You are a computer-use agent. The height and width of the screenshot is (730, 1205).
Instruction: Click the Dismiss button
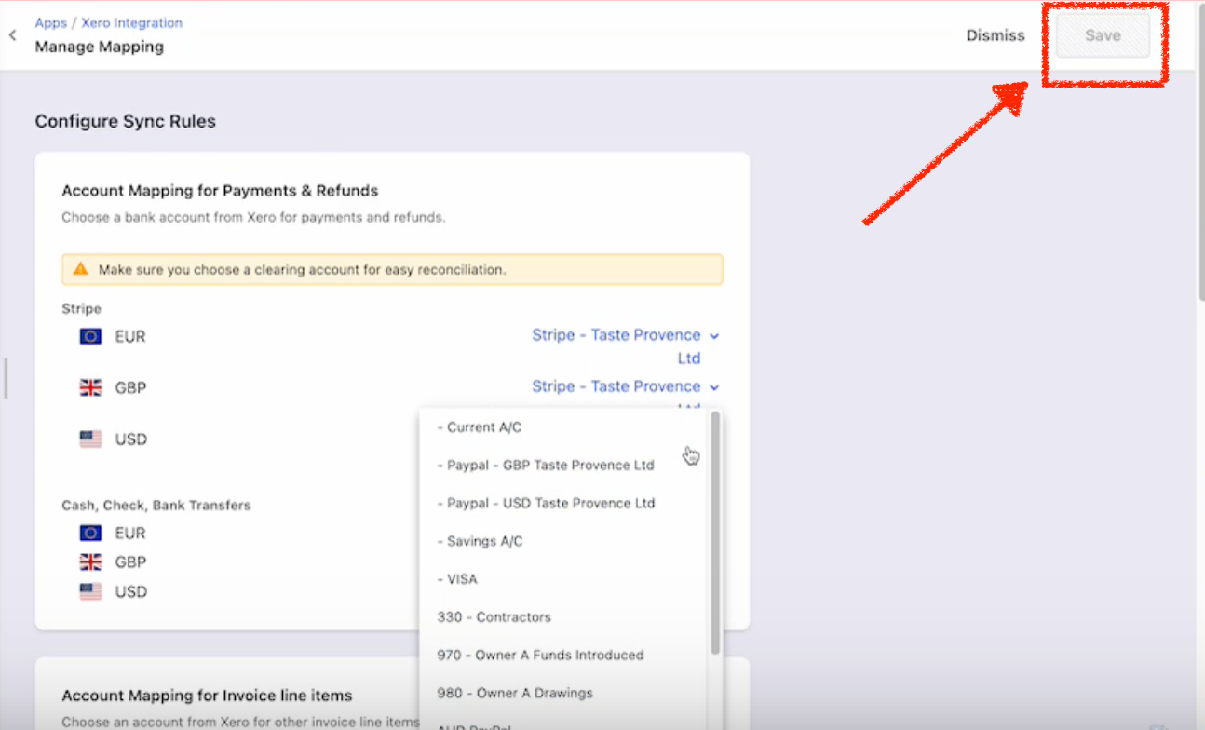tap(995, 35)
